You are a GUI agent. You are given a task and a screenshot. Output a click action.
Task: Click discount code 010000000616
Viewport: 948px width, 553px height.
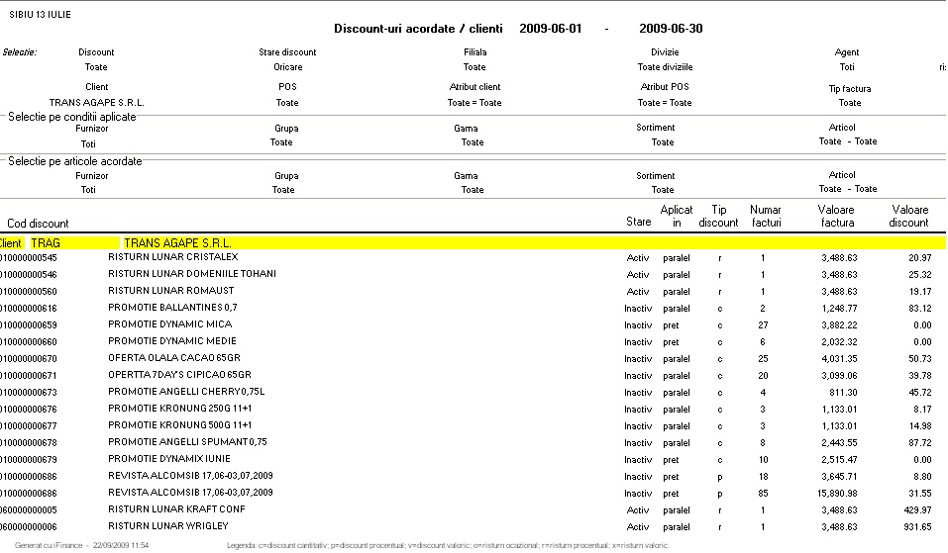29,309
